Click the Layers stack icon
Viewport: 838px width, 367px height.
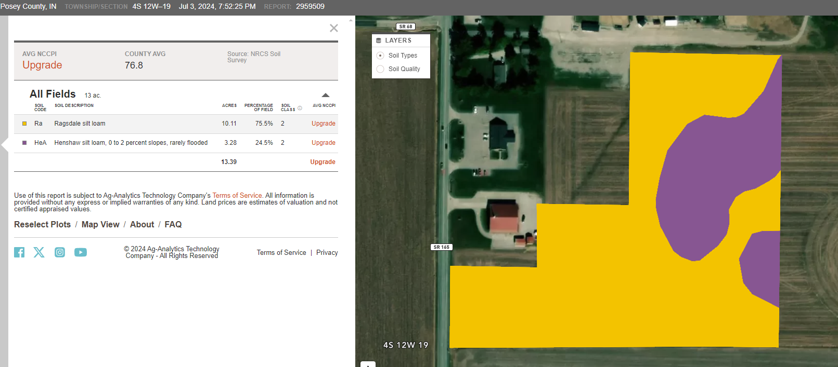379,40
